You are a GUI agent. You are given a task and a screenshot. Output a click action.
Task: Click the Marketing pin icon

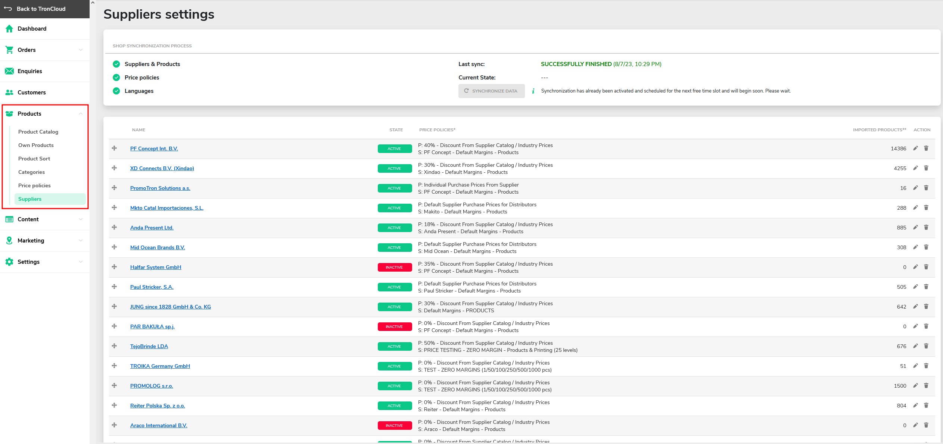(x=9, y=241)
